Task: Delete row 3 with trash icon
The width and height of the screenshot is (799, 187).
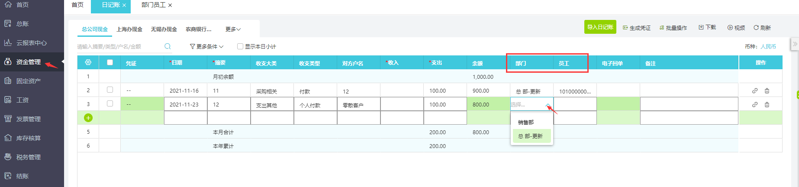Action: (x=767, y=105)
